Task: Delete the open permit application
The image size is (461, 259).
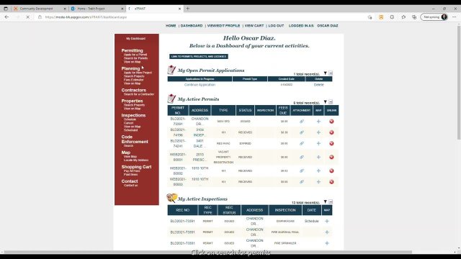Action: [x=318, y=85]
